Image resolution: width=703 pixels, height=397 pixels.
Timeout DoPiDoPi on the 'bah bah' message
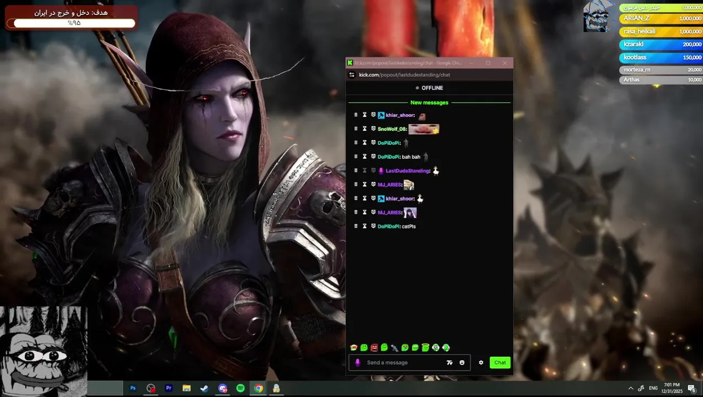(x=364, y=157)
